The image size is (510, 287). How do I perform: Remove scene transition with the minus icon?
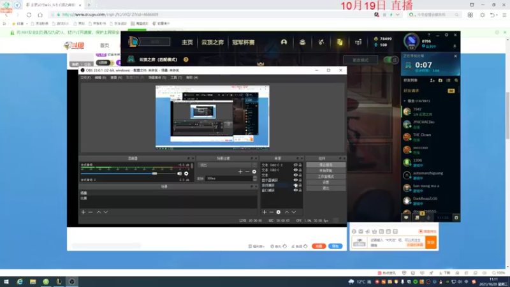pos(247,172)
